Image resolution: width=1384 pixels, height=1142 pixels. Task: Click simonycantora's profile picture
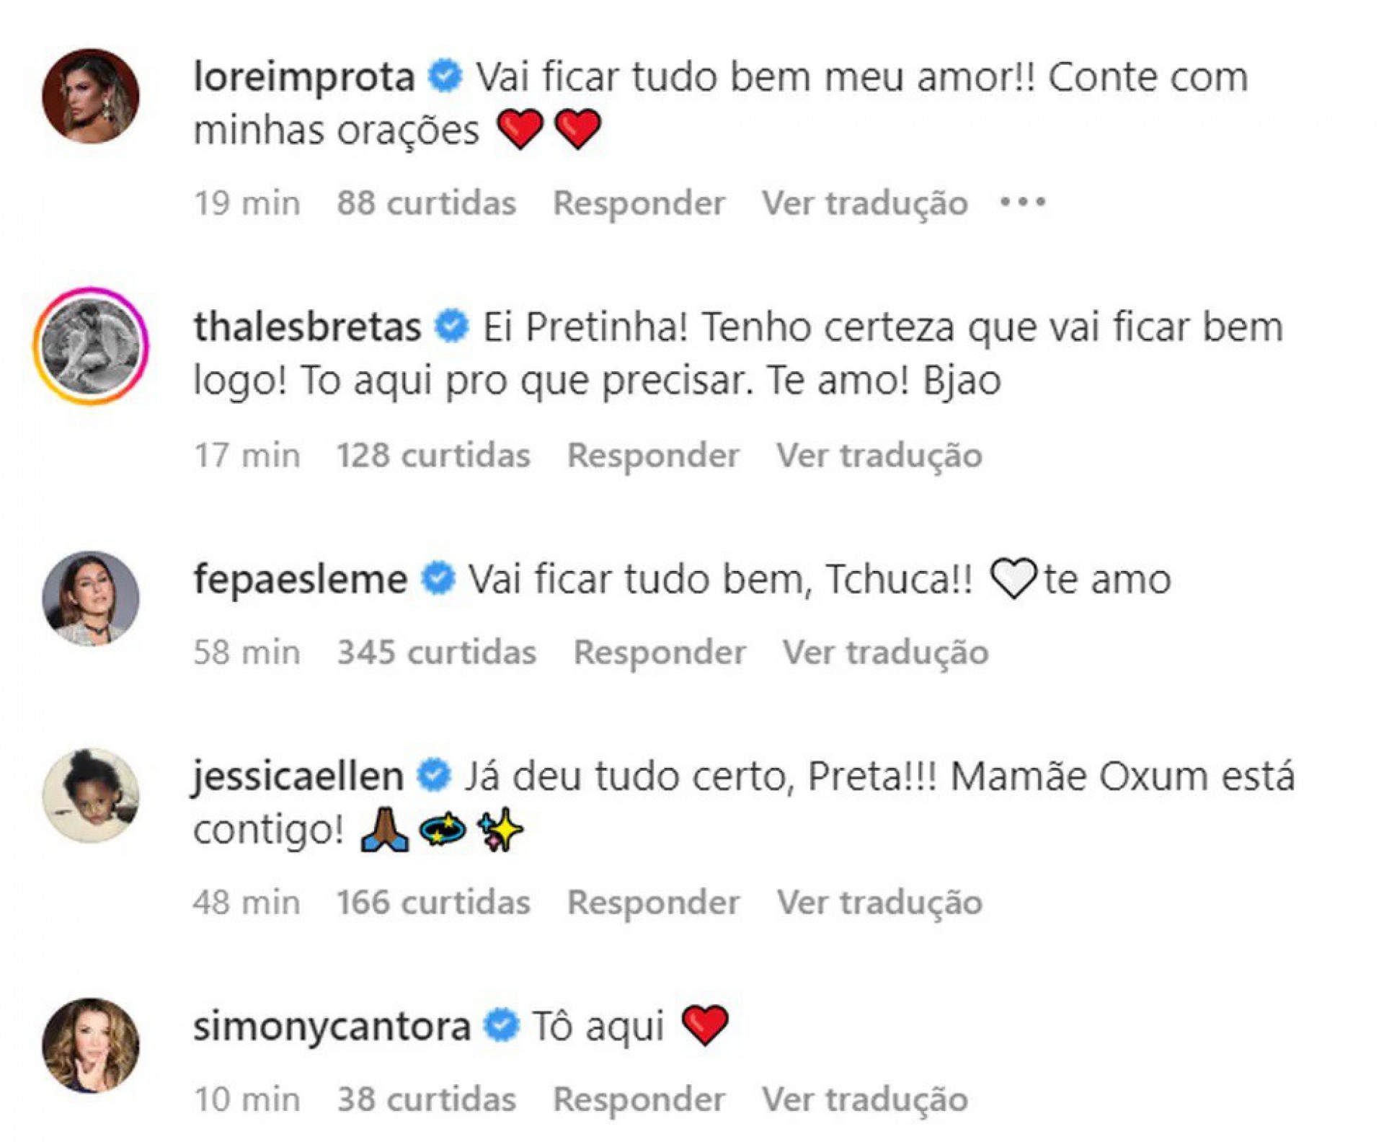[x=91, y=1045]
